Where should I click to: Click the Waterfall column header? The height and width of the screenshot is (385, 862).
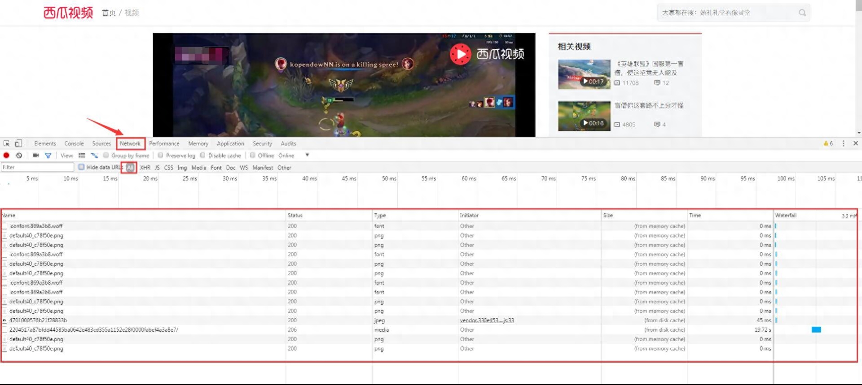(x=815, y=215)
